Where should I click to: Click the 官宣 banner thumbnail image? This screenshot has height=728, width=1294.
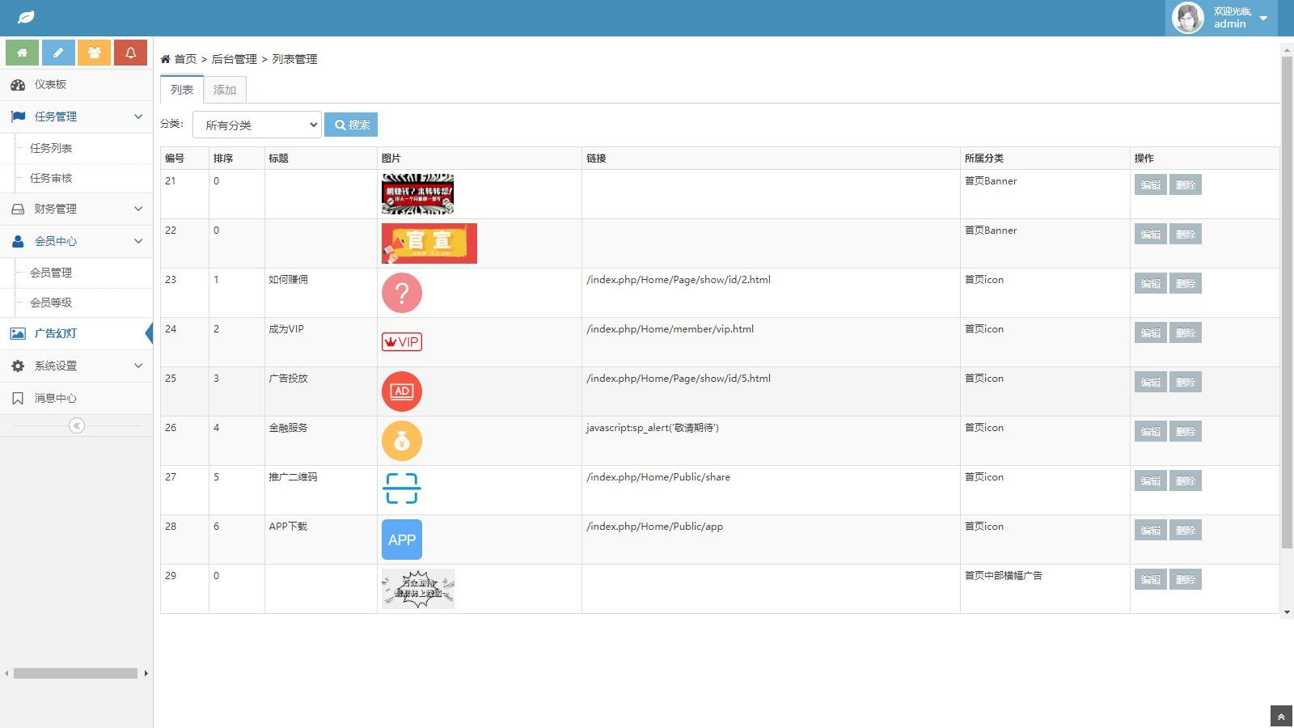429,243
